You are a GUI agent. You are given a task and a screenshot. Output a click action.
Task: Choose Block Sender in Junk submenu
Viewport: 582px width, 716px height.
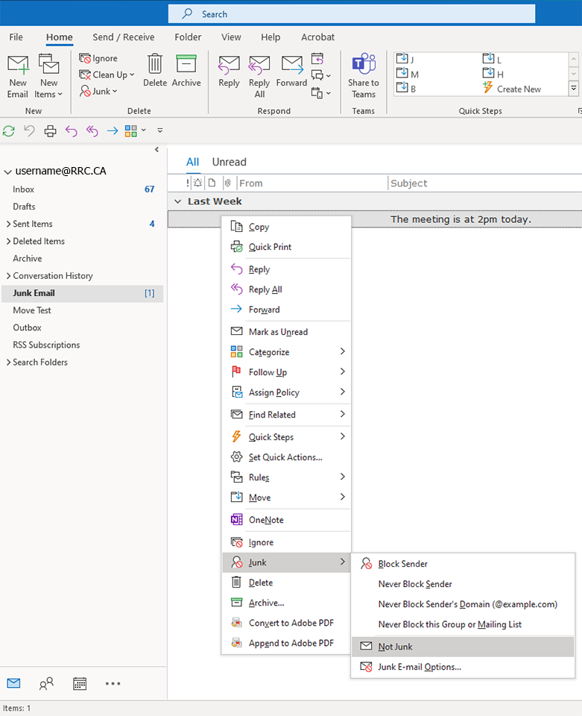point(402,564)
